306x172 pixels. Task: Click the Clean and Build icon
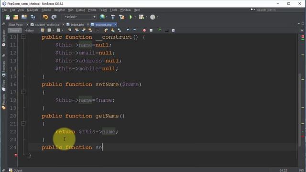tap(121, 17)
